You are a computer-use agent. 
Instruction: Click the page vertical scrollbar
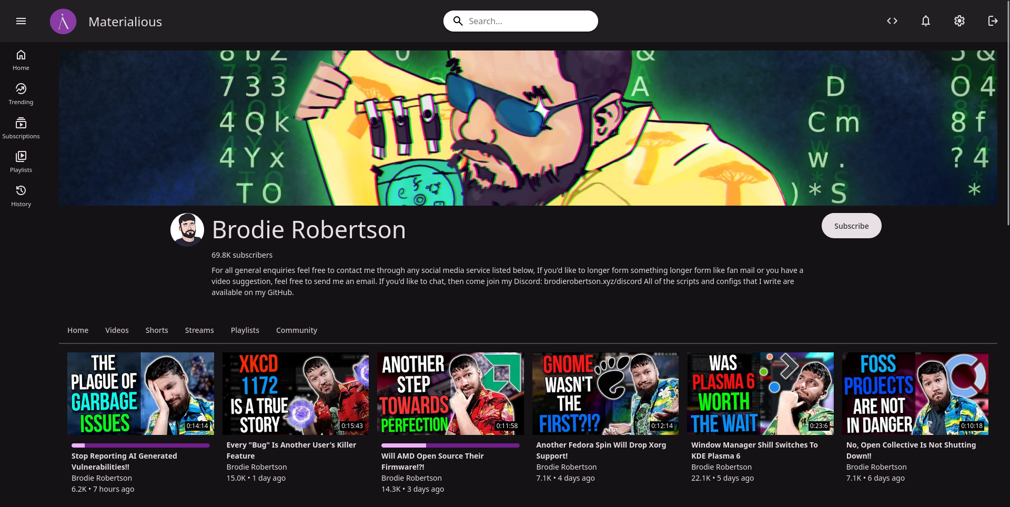[1008, 113]
